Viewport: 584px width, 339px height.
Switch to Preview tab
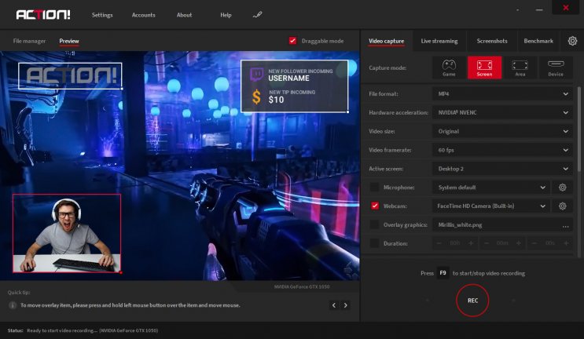[x=69, y=41]
